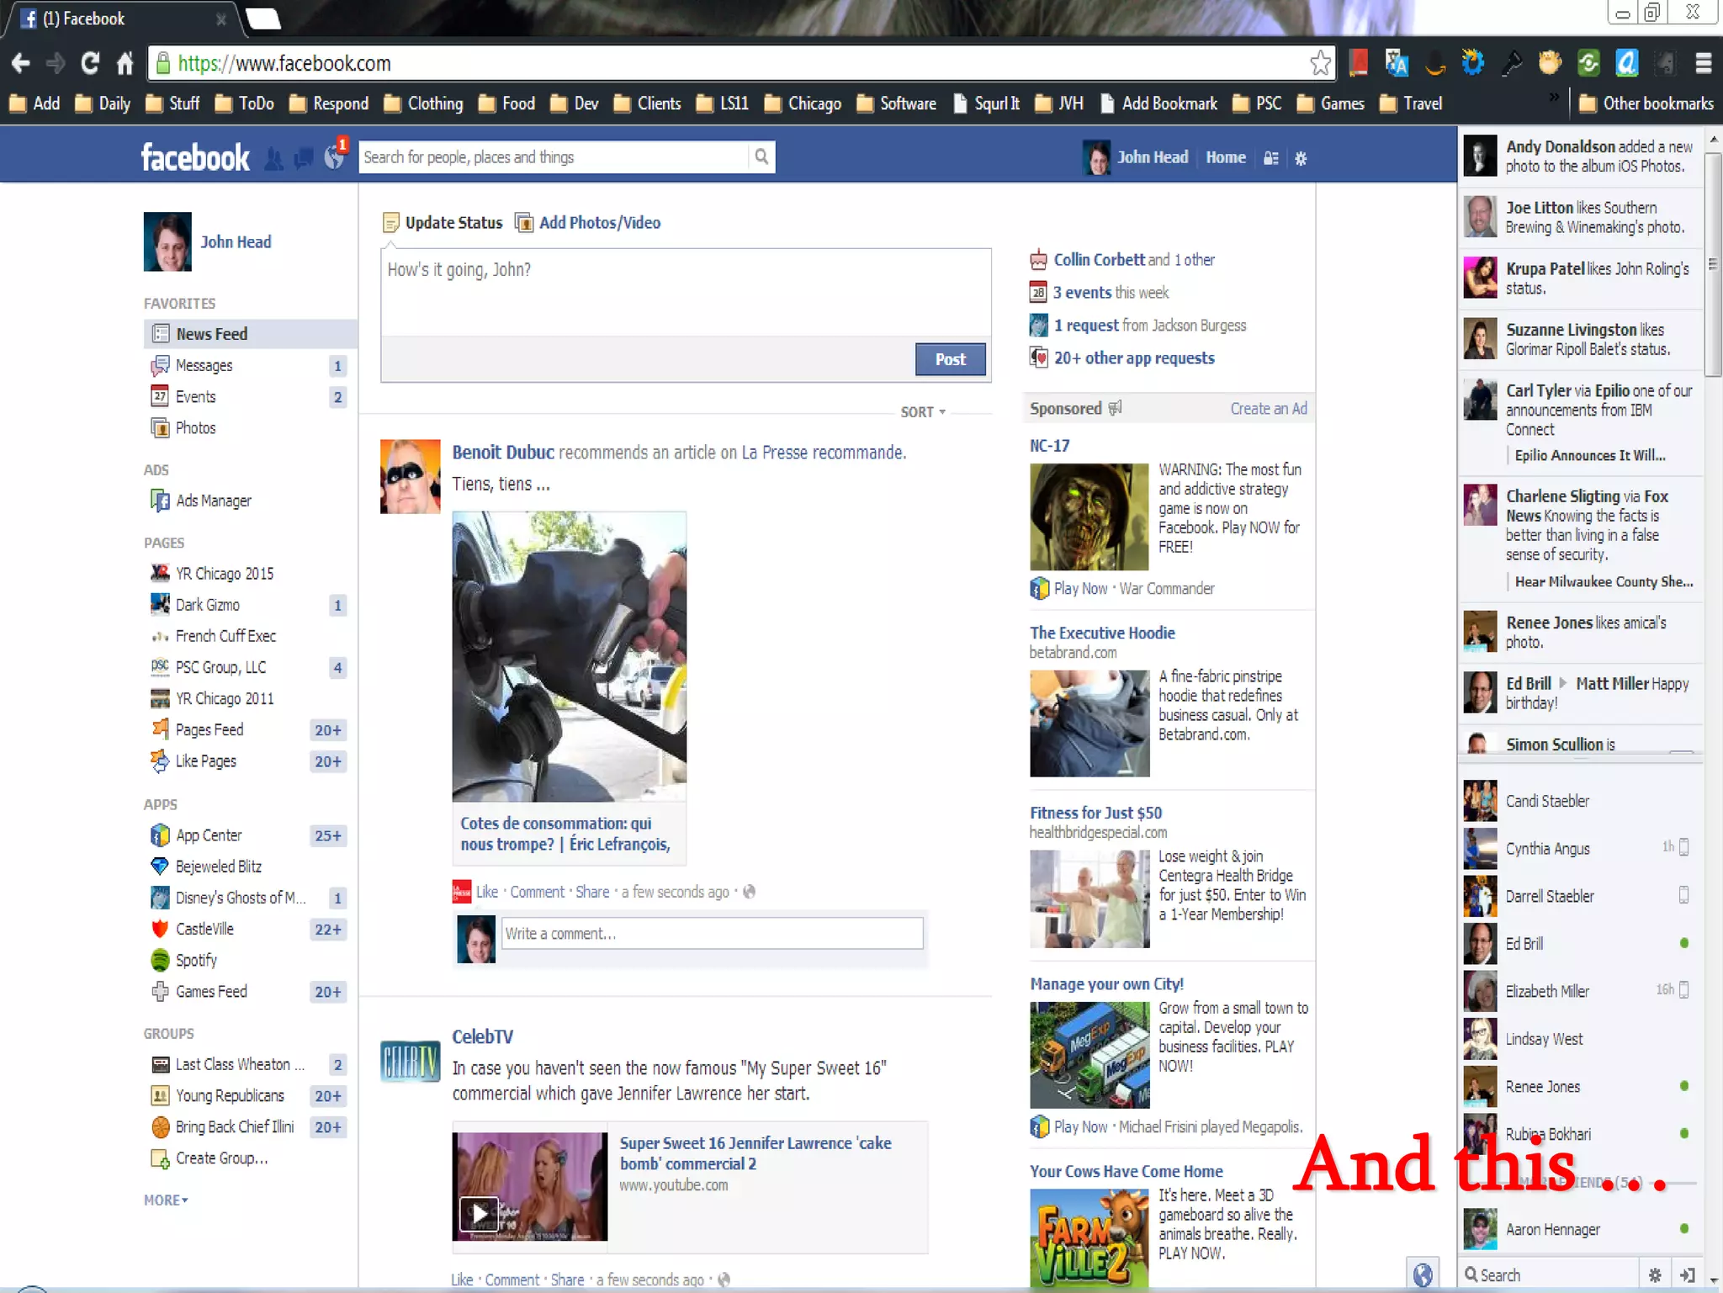Click the friend requests icon in header
1723x1293 pixels.
click(274, 158)
